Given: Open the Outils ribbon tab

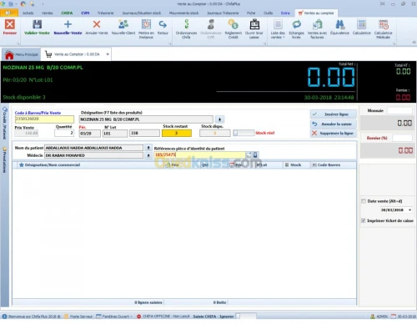Looking at the screenshot, I should [268, 13].
